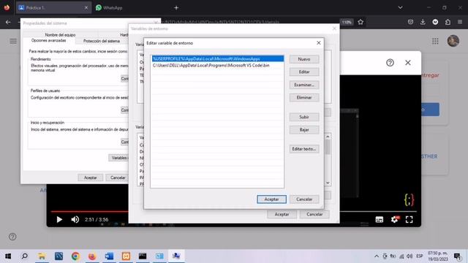Click the Examinar... button
The height and width of the screenshot is (263, 468).
point(304,85)
